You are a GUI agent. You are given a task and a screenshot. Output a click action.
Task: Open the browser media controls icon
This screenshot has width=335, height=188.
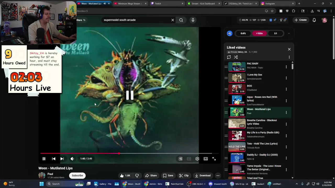(x=319, y=11)
